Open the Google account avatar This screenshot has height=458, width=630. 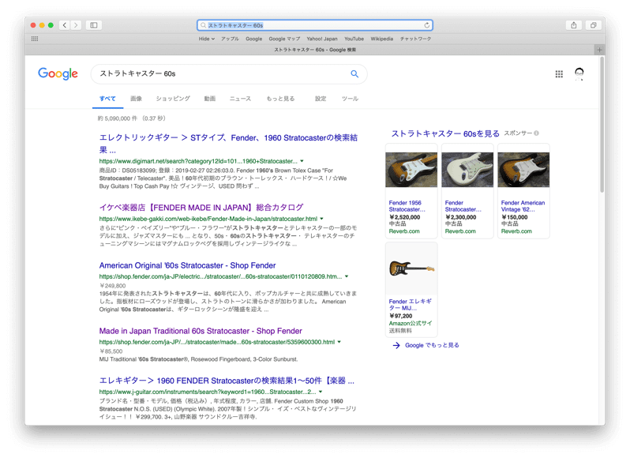(579, 73)
